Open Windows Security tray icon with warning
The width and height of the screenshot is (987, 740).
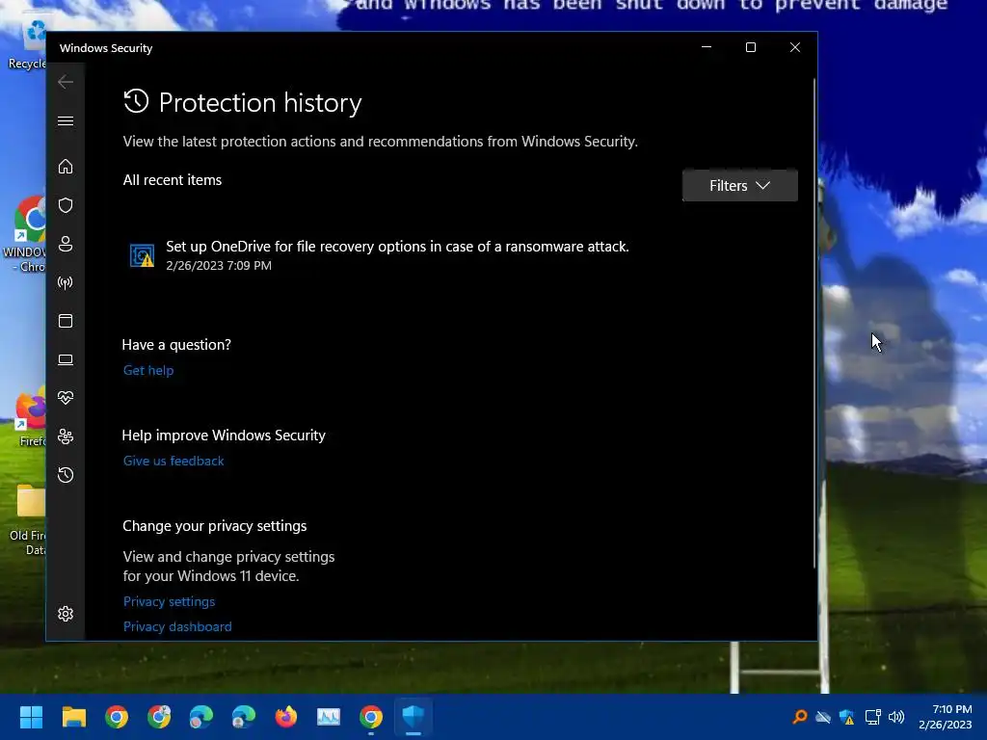847,717
